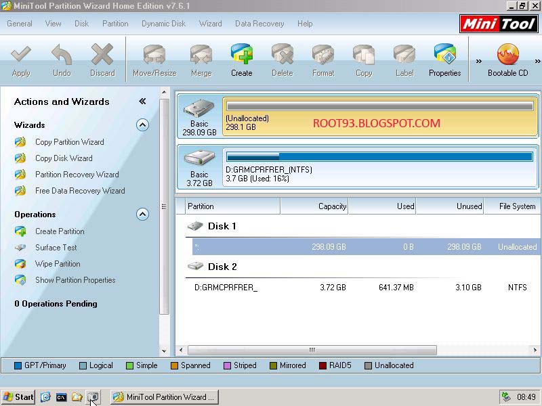Click the horizontal scrollbar thumb

[312, 350]
